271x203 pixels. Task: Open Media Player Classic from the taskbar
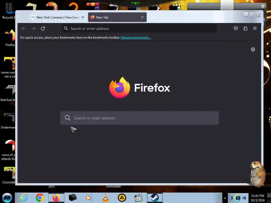coord(138,198)
